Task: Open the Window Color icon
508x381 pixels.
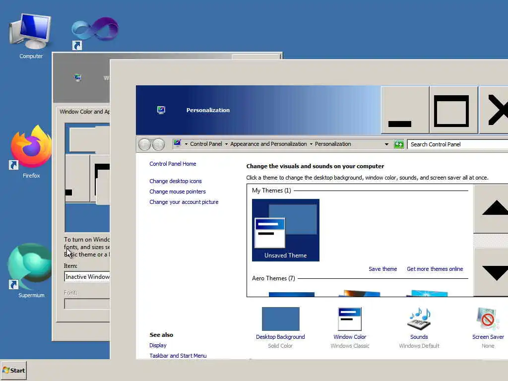Action: (x=350, y=319)
